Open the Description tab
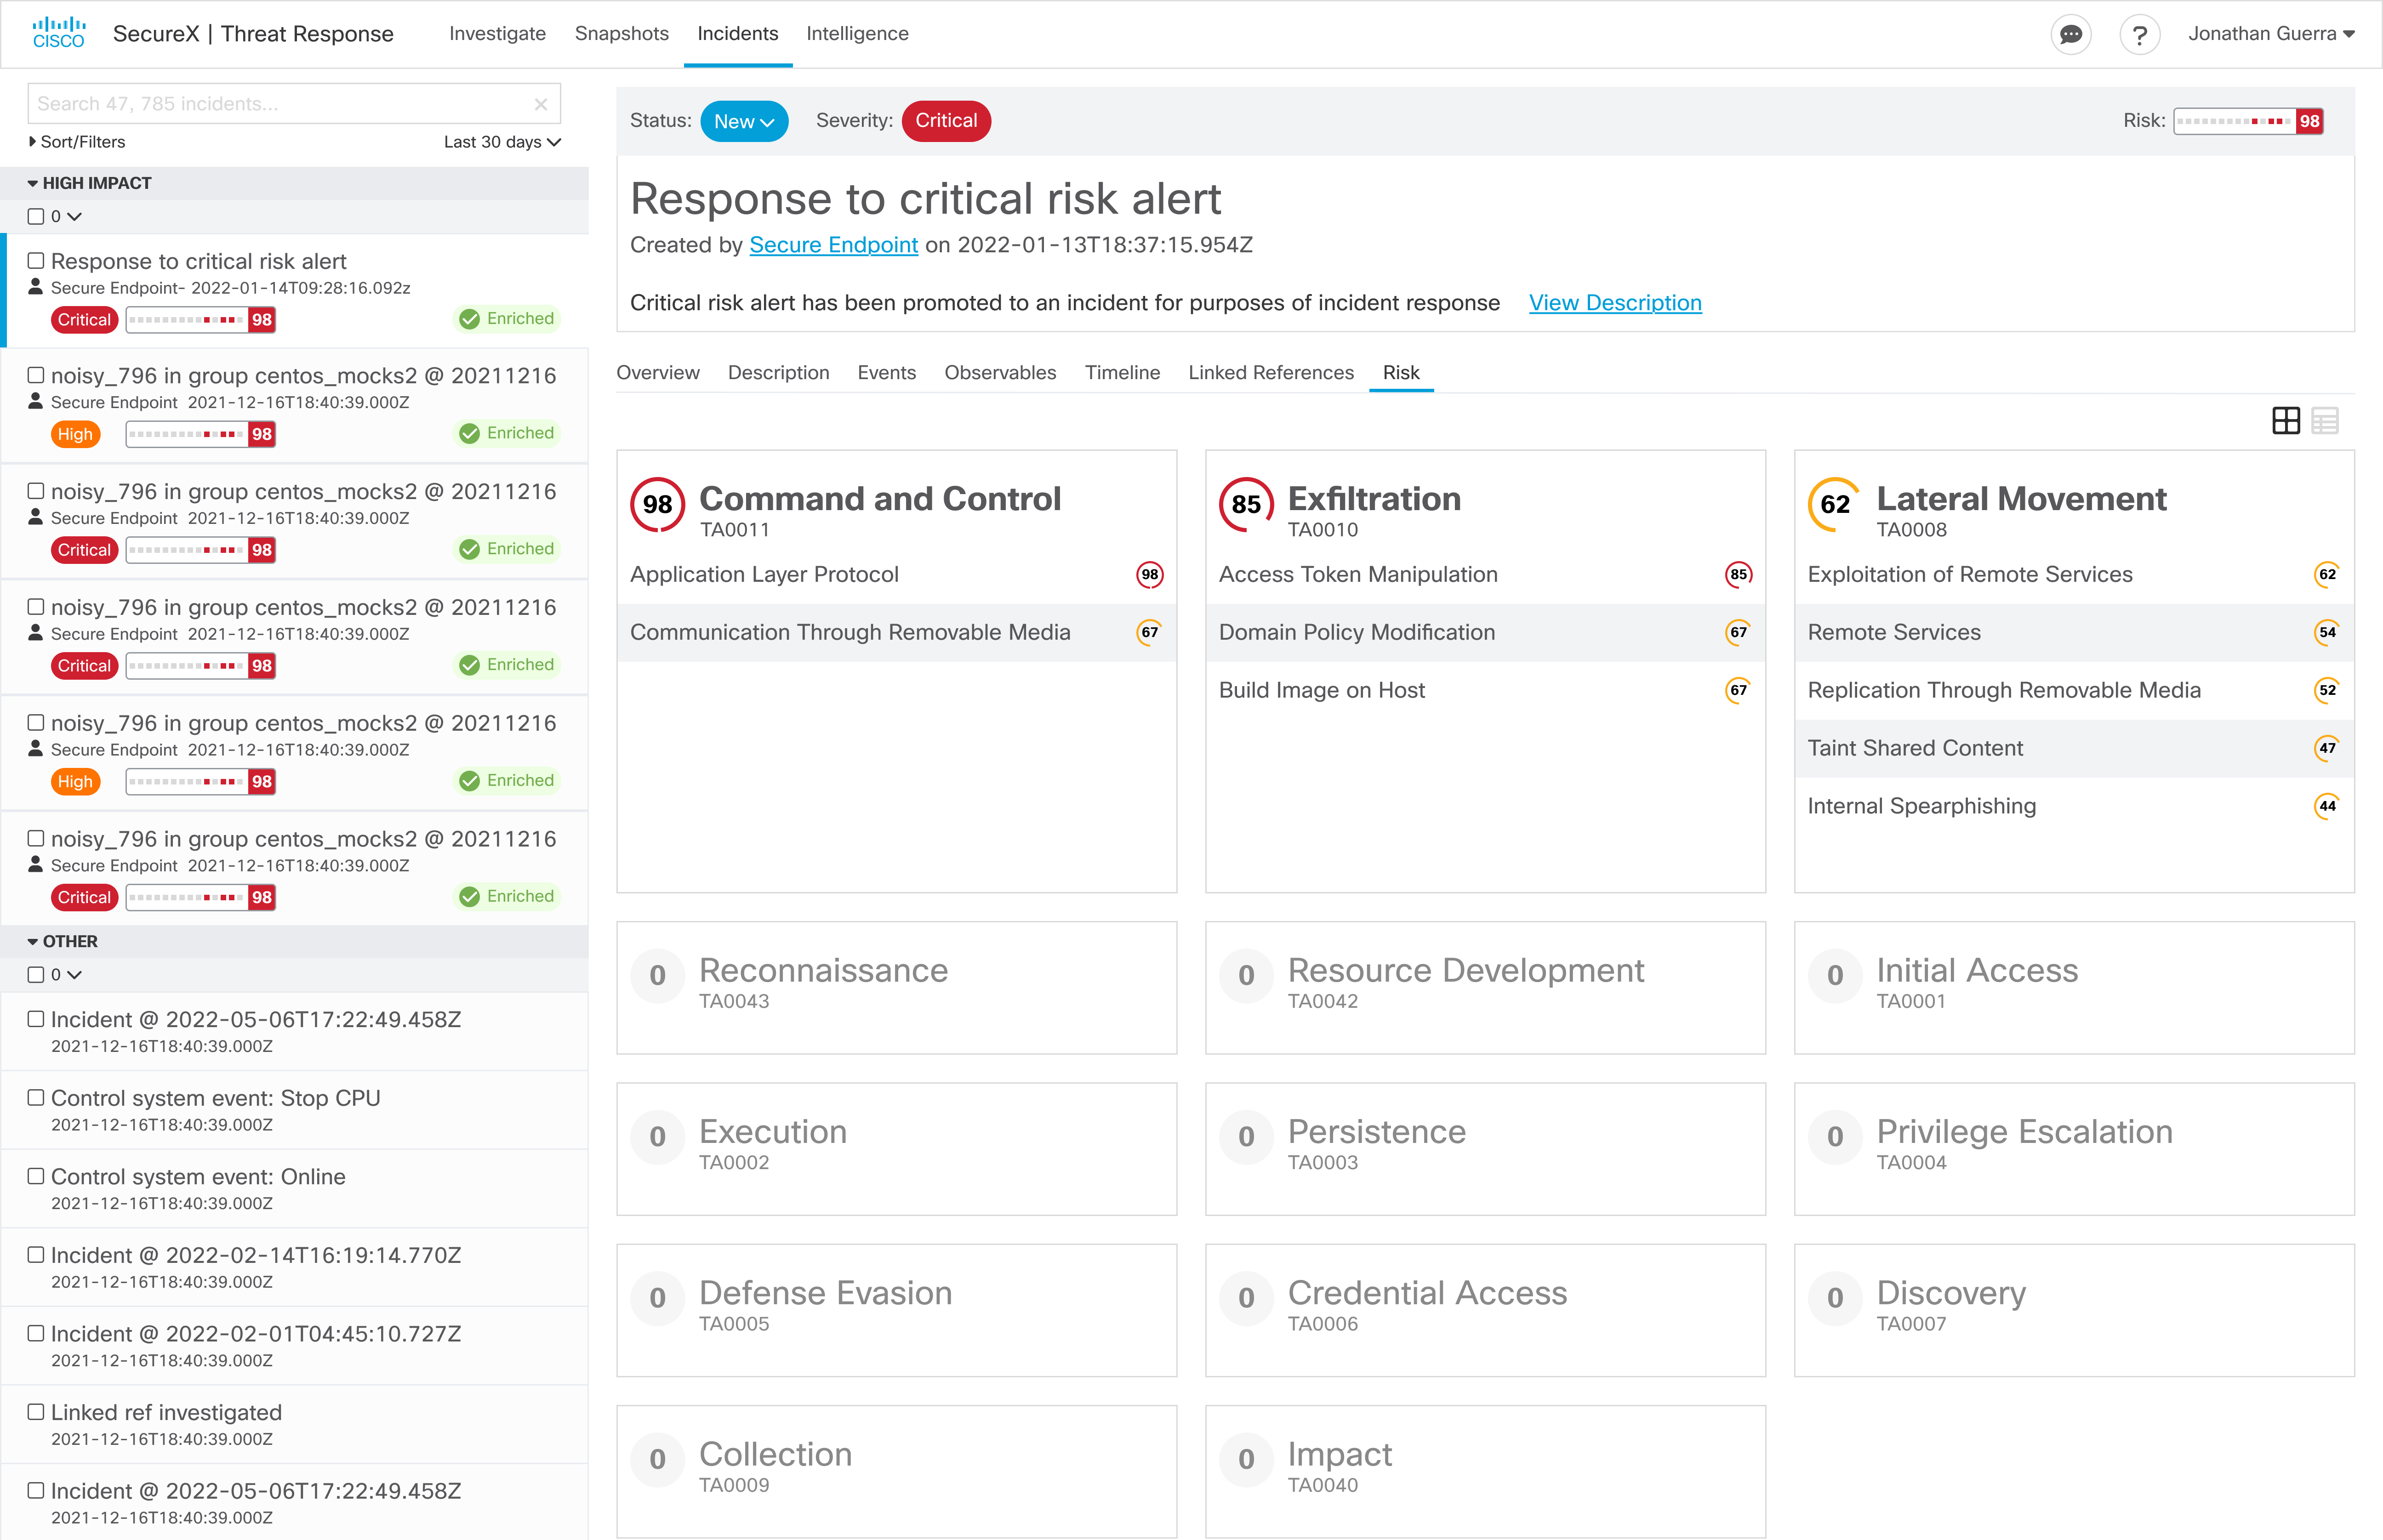The image size is (2383, 1540). [x=778, y=373]
